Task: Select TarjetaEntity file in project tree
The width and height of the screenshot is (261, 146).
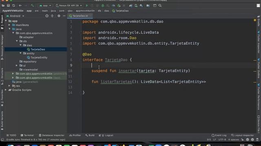Action: (37, 58)
